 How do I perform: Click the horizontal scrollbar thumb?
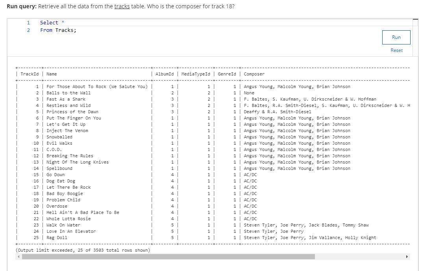(x=168, y=257)
